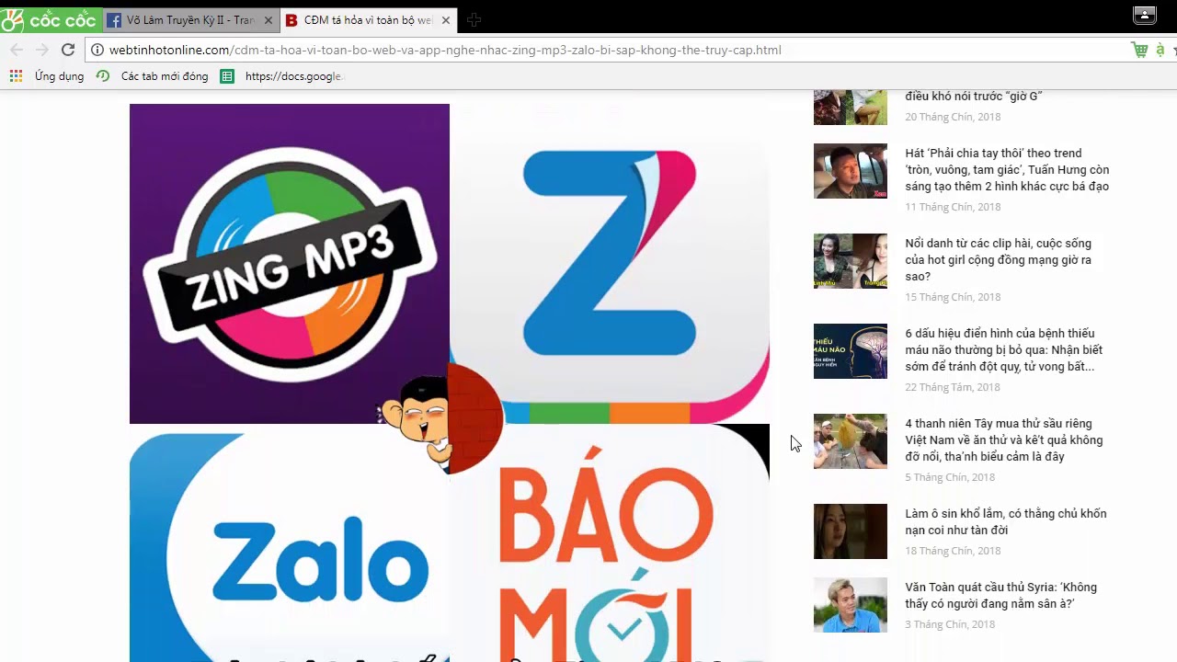Click the date '5 Tháng Chín, 2018'
This screenshot has width=1177, height=662.
point(950,477)
